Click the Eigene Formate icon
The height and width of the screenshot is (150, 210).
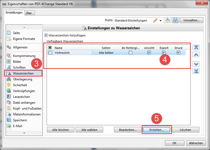click(9, 39)
